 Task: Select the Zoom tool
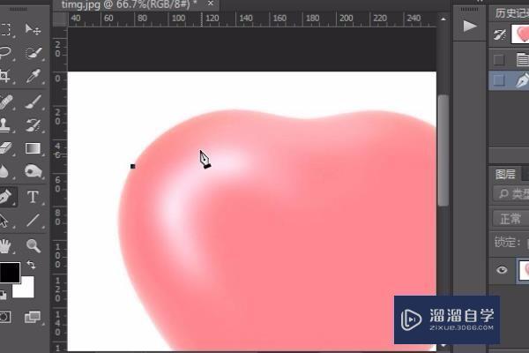(x=34, y=246)
